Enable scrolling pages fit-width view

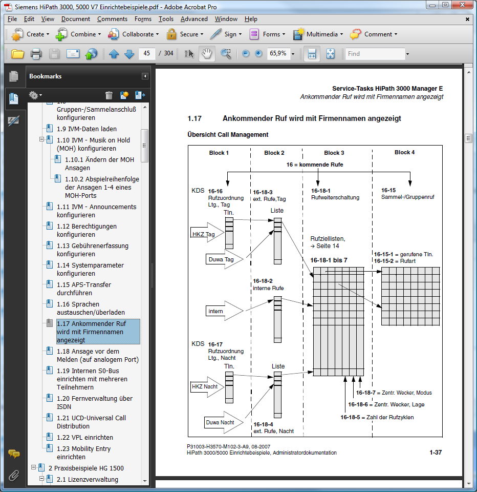tap(312, 54)
